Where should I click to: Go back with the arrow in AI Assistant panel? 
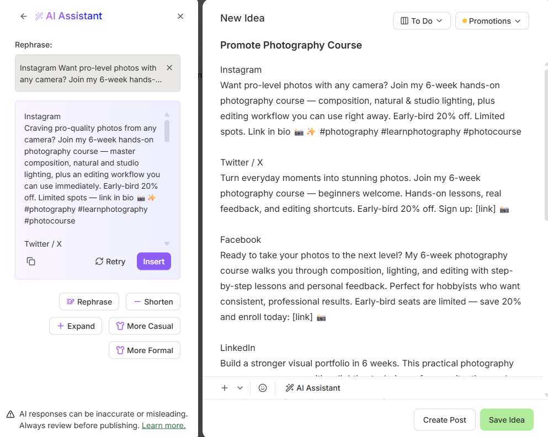tap(23, 16)
